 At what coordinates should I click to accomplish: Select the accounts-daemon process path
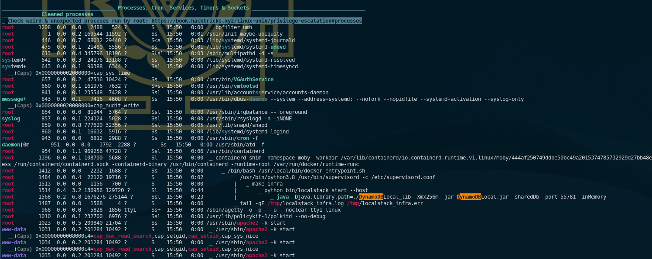click(x=267, y=93)
